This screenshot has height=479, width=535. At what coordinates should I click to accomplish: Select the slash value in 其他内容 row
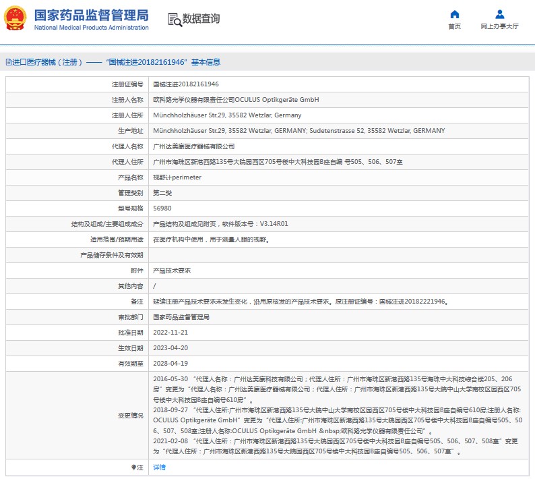click(154, 286)
